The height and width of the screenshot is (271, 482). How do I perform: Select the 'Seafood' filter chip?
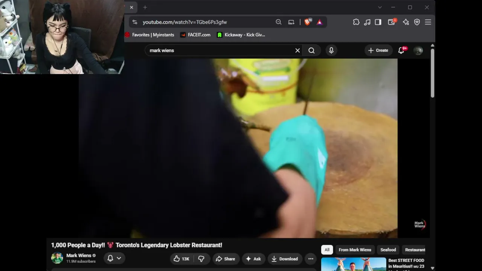tap(388, 250)
